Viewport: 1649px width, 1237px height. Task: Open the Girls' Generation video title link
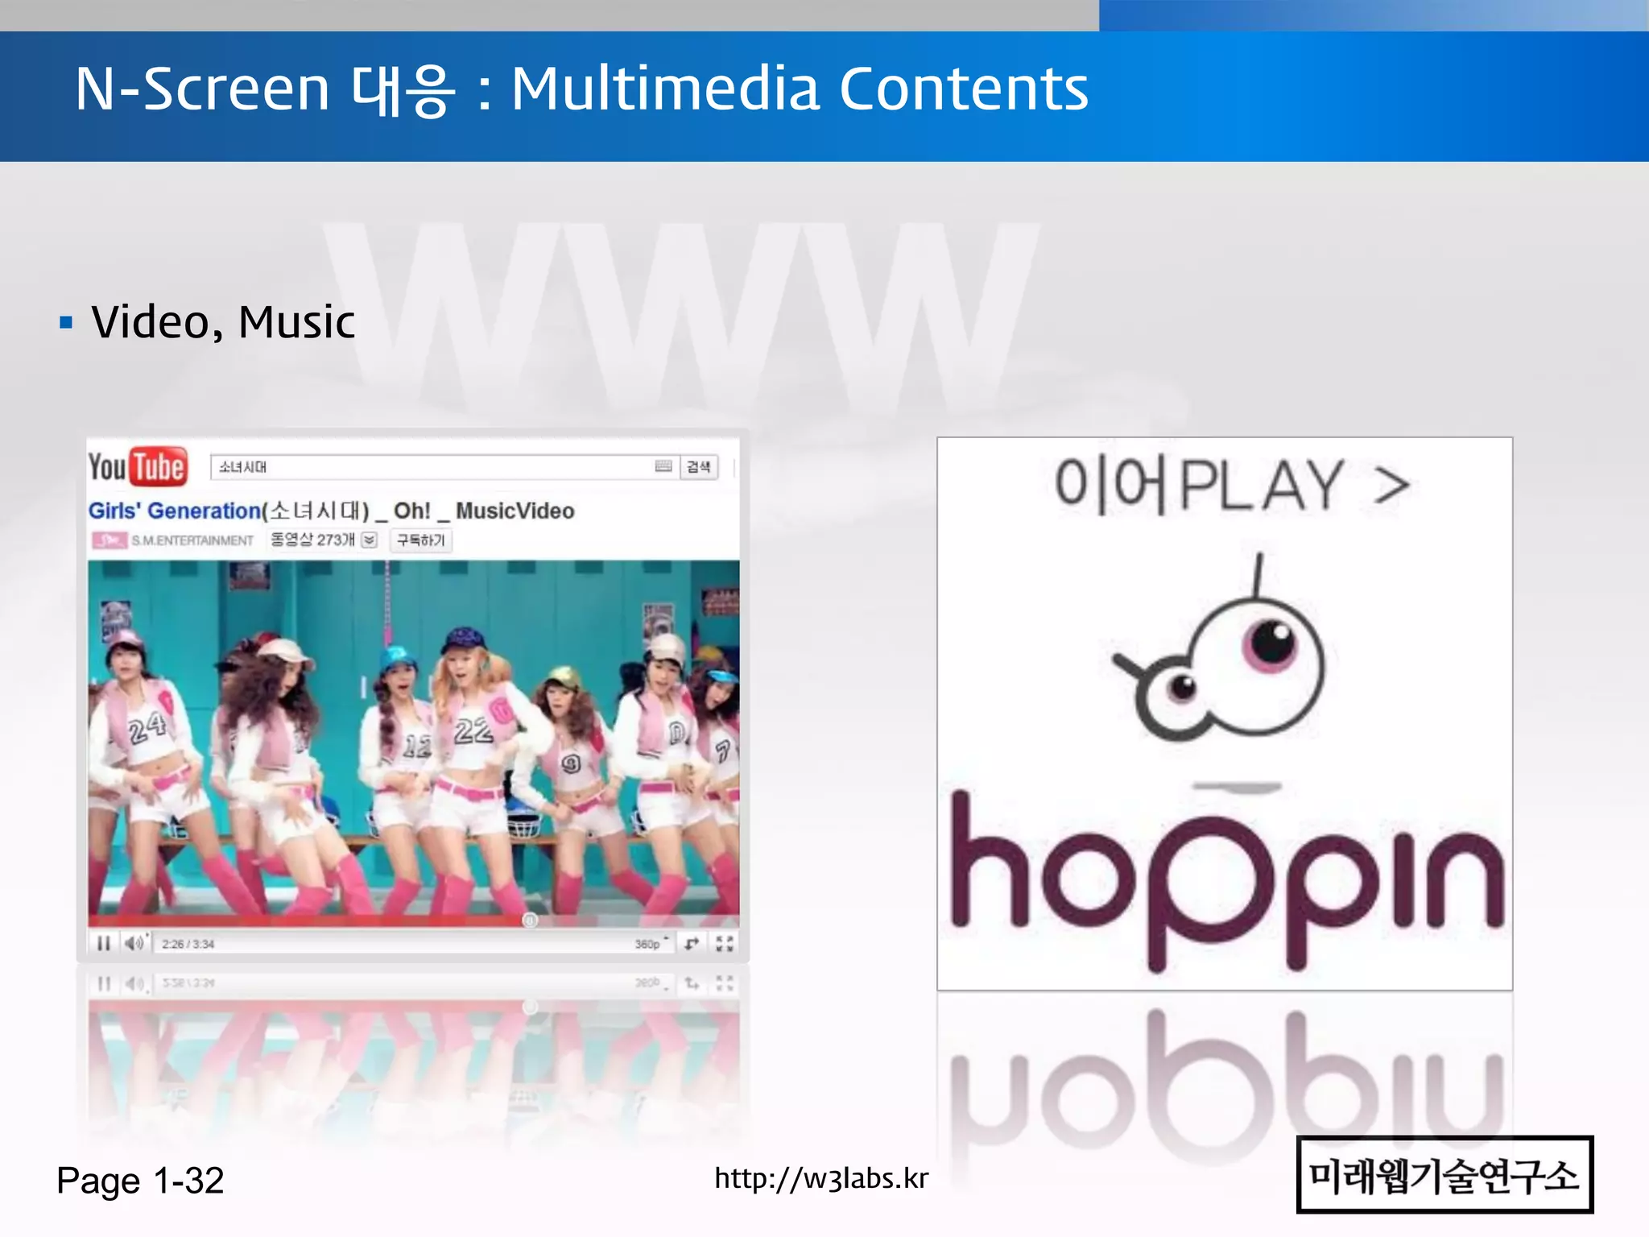(331, 511)
